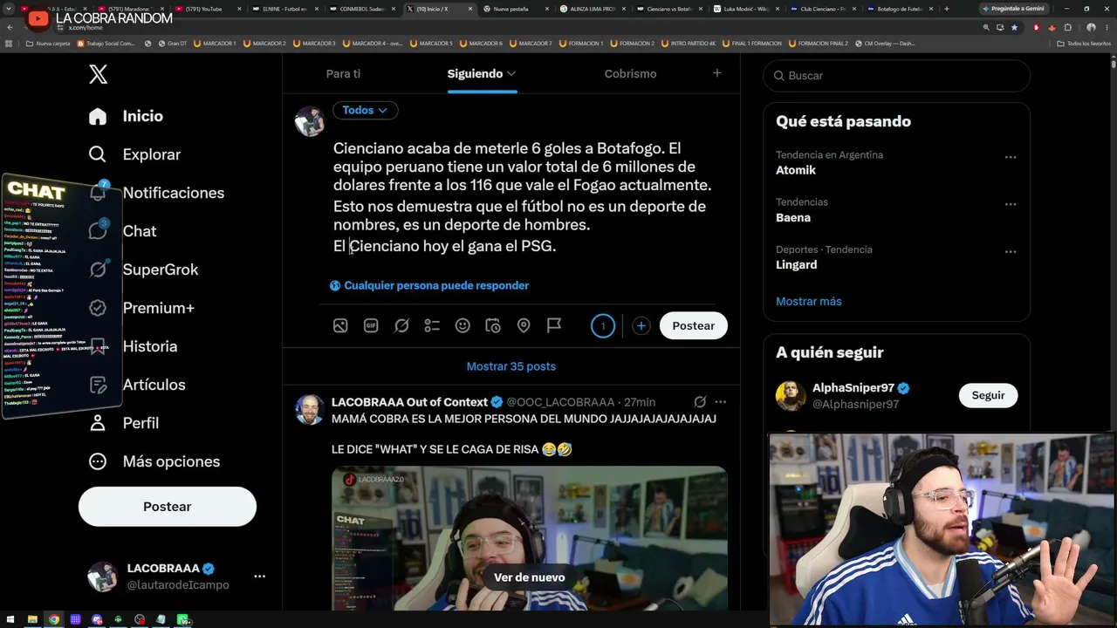Click the large Postear sidebar button
The height and width of the screenshot is (628, 1117).
[x=168, y=507]
